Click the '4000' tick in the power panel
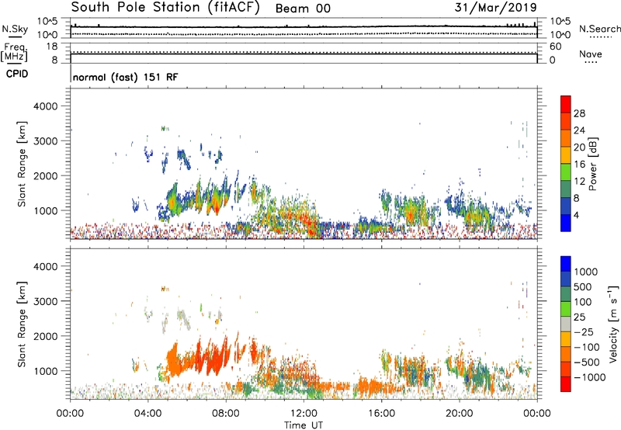 (x=46, y=106)
